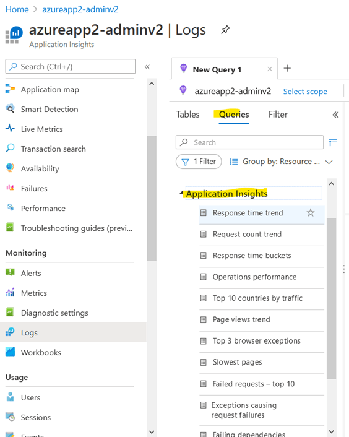Select the Queries tab
The width and height of the screenshot is (349, 437).
pos(234,115)
